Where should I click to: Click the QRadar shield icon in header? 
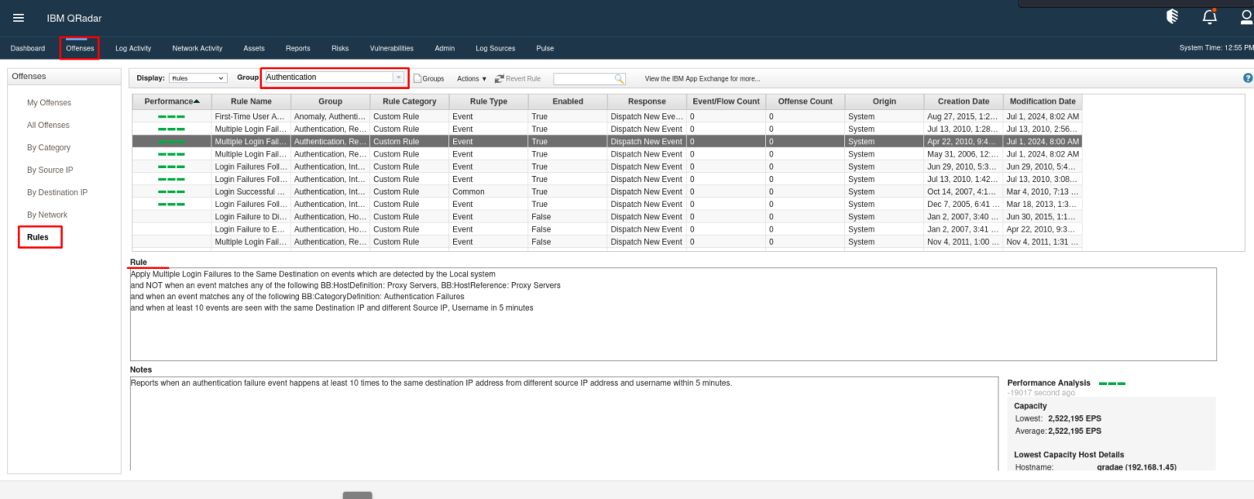1172,15
